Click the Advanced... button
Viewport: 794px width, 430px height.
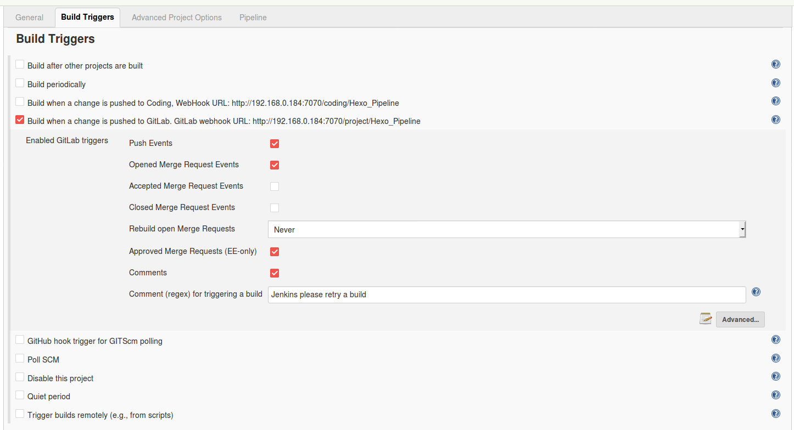pyautogui.click(x=740, y=320)
